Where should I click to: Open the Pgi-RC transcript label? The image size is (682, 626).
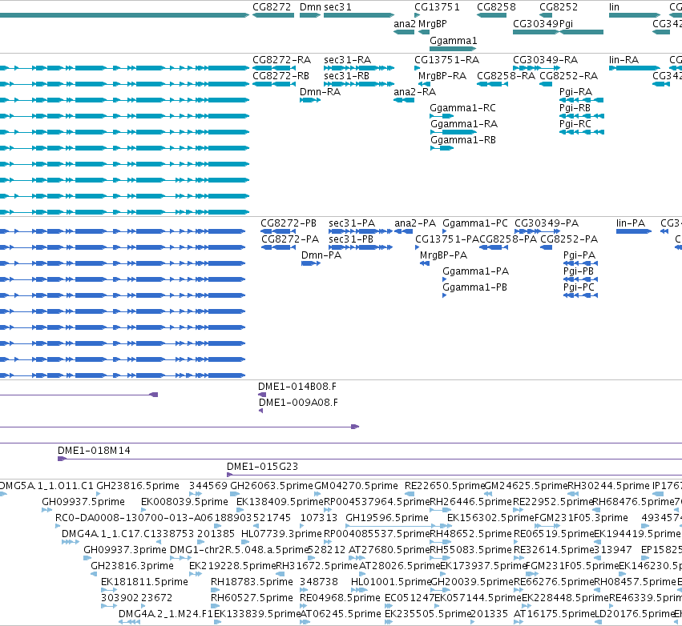[575, 124]
